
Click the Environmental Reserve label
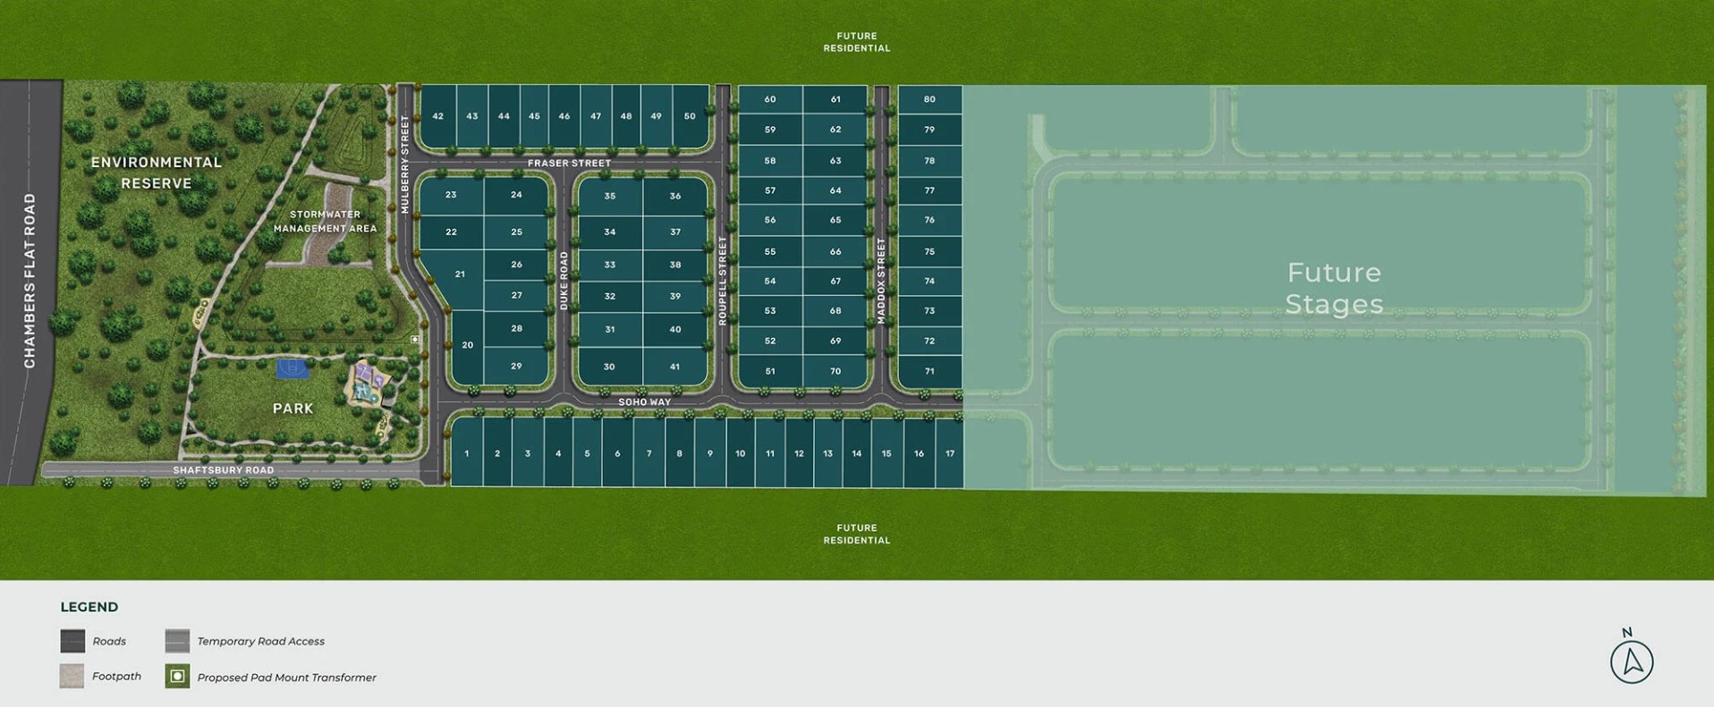click(x=157, y=173)
